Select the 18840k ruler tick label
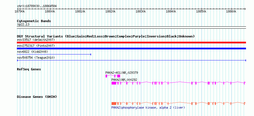Viewport: 254px width, 116px height. pos(171,12)
